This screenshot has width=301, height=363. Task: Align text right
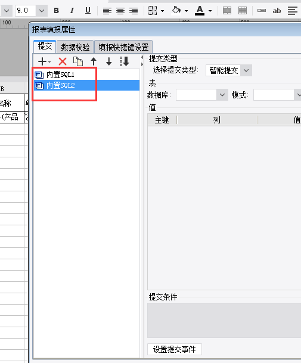(134, 11)
